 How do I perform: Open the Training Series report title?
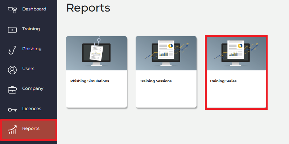click(223, 81)
